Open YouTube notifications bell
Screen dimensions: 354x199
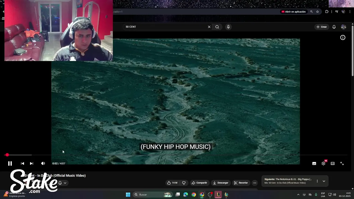click(x=334, y=27)
